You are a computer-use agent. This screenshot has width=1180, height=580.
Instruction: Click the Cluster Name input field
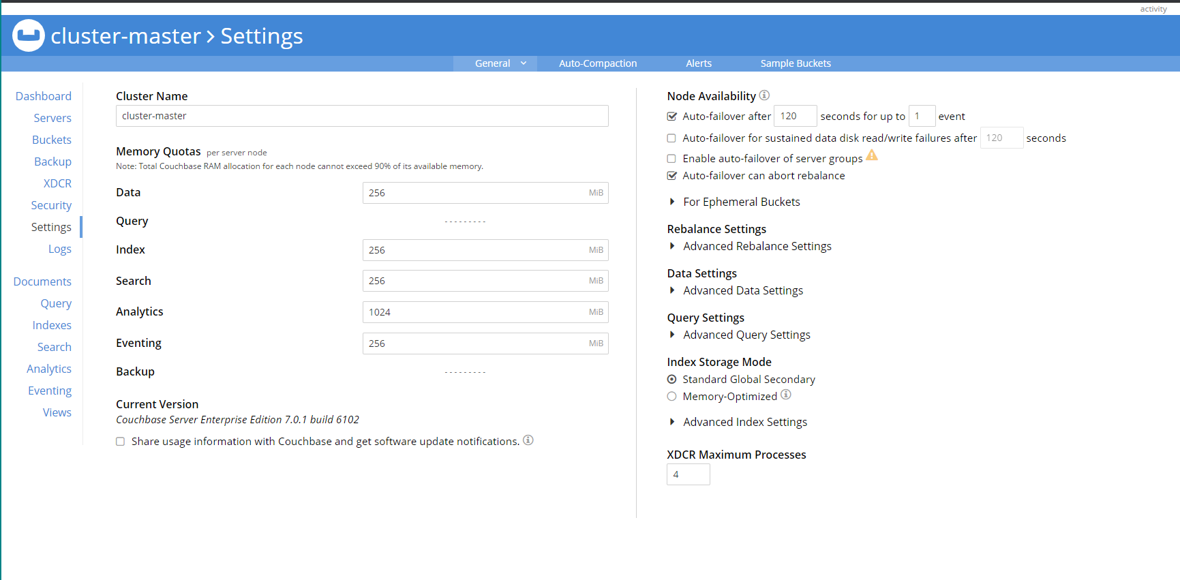(x=362, y=116)
